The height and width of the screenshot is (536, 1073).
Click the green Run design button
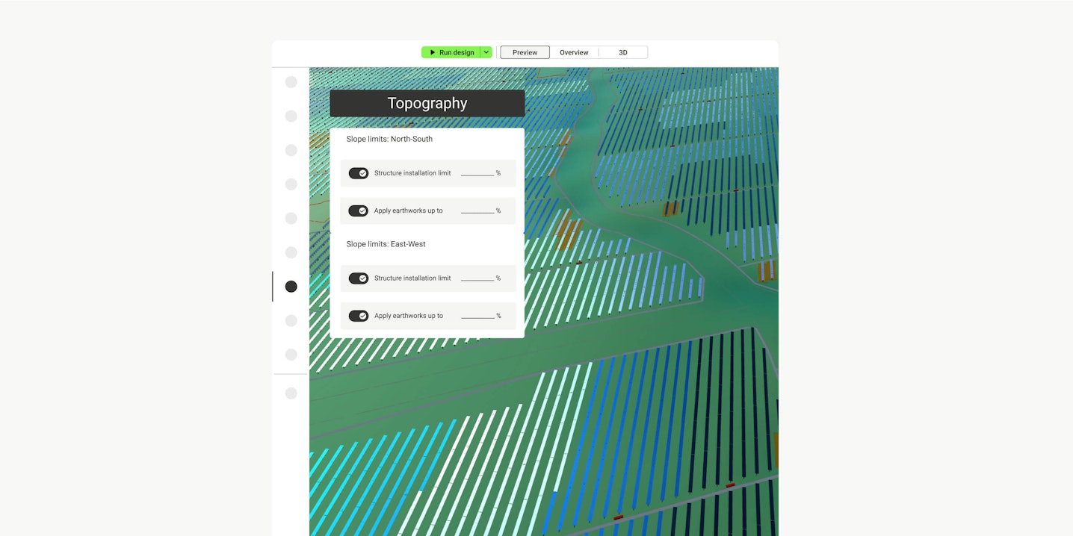tap(451, 52)
